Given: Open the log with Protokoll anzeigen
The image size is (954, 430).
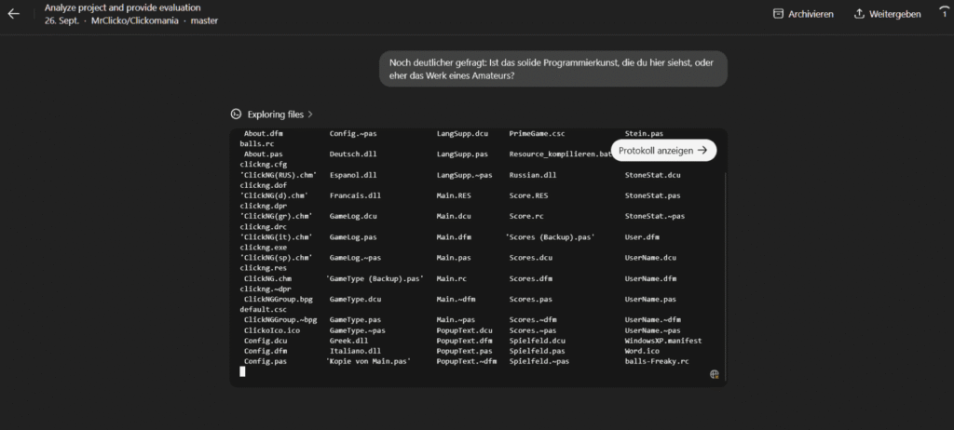Looking at the screenshot, I should tap(663, 150).
